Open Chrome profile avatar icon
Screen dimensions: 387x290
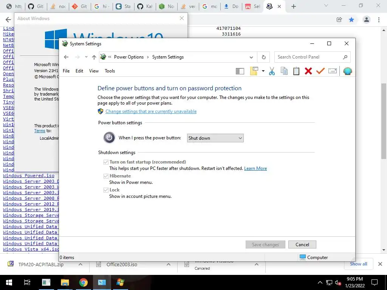pos(367,20)
